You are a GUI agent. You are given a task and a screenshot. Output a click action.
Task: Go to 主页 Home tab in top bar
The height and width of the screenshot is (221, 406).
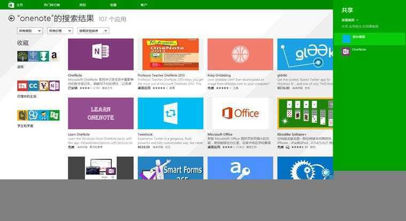pyautogui.click(x=20, y=5)
